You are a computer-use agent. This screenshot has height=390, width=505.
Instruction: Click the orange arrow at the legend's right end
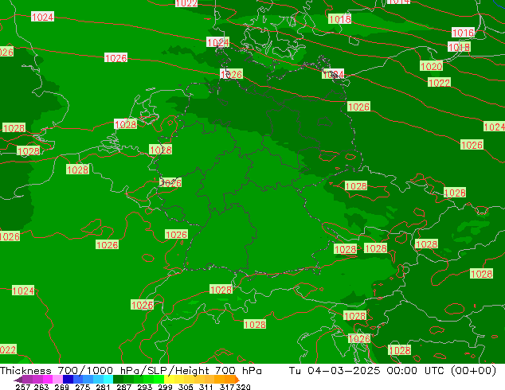(237, 380)
